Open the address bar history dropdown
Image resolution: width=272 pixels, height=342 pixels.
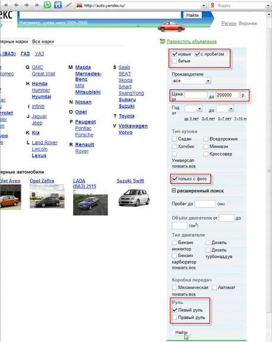[204, 6]
